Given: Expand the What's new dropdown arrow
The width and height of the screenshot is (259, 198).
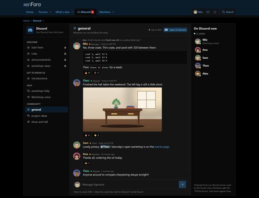Looking at the screenshot, I should (72, 12).
